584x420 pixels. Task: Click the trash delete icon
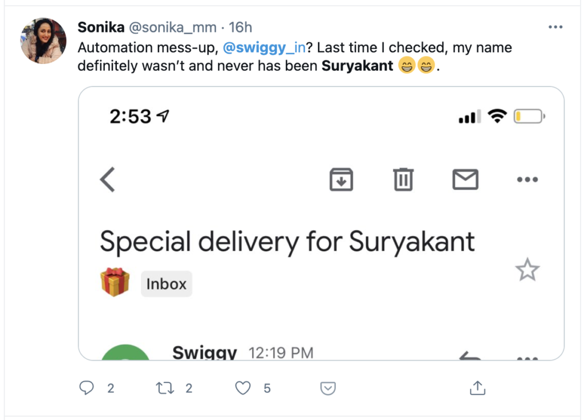click(403, 180)
